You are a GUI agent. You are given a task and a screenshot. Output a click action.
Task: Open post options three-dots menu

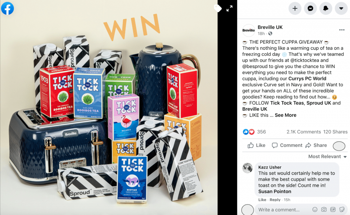click(342, 30)
